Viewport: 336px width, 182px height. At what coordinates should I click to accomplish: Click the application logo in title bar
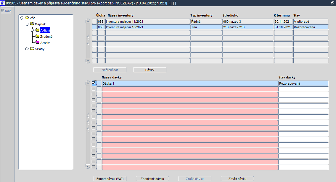(x=3, y=3)
